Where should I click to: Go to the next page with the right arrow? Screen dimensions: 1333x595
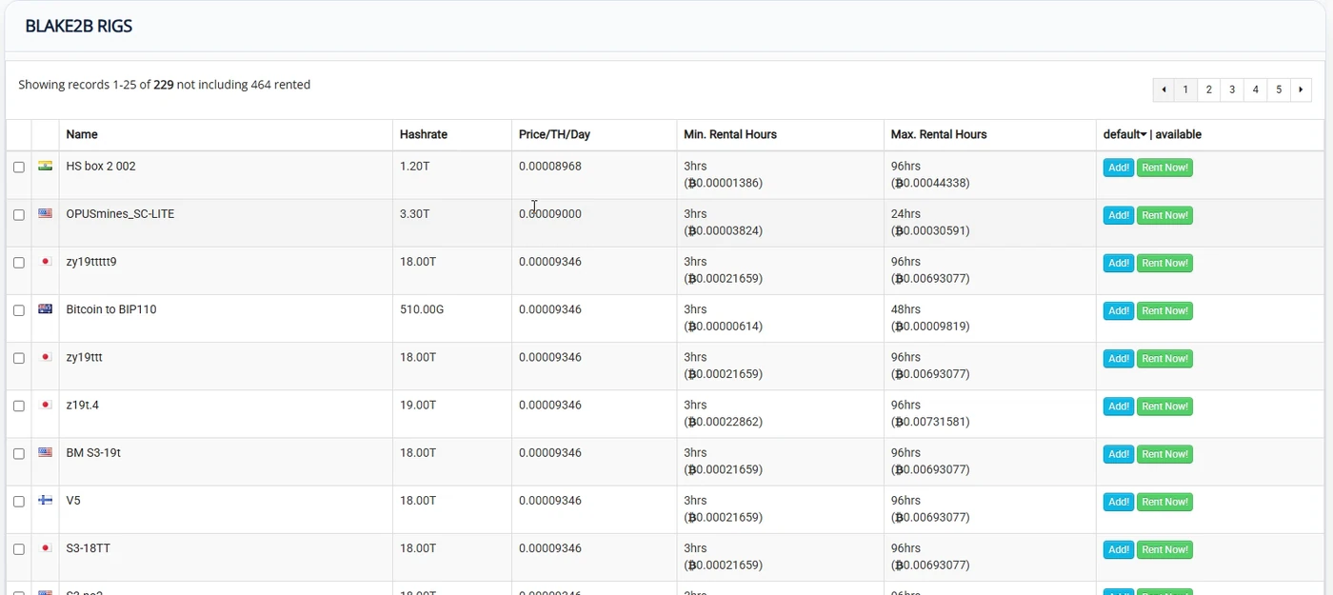1301,89
